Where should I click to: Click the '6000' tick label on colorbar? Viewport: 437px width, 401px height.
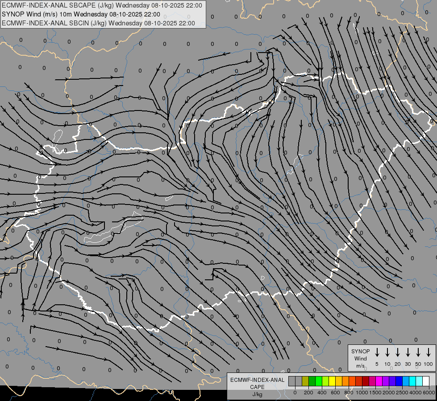pyautogui.click(x=429, y=393)
